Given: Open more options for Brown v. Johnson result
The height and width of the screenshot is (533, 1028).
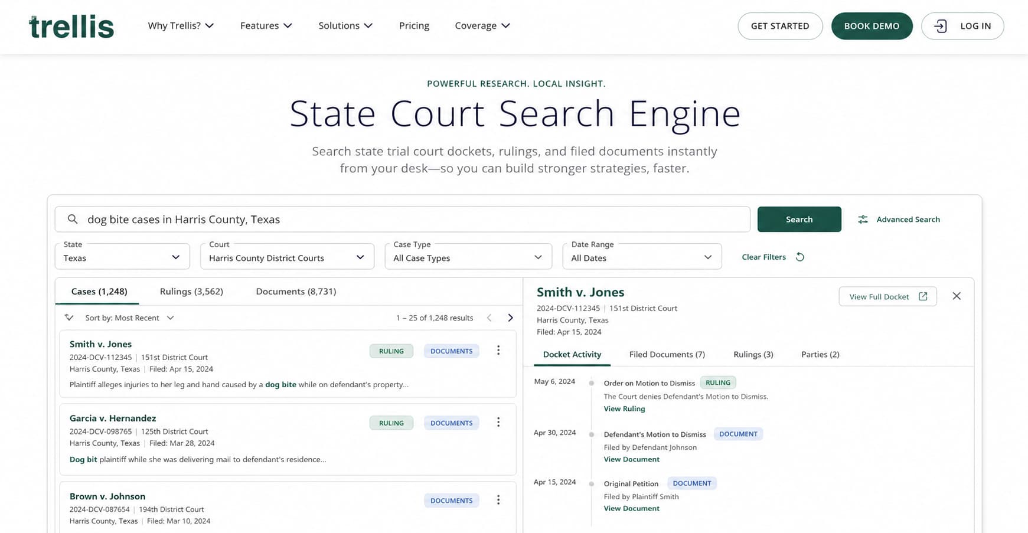Looking at the screenshot, I should click(498, 500).
